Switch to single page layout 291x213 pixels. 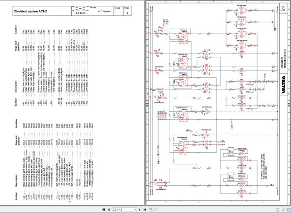(x=277, y=210)
